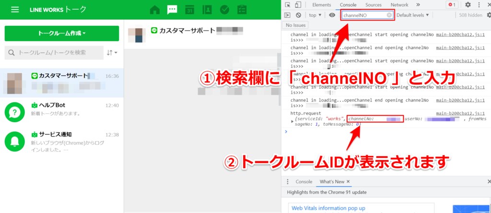Open the Contacts address book icon
491x213 pixels.
click(207, 10)
